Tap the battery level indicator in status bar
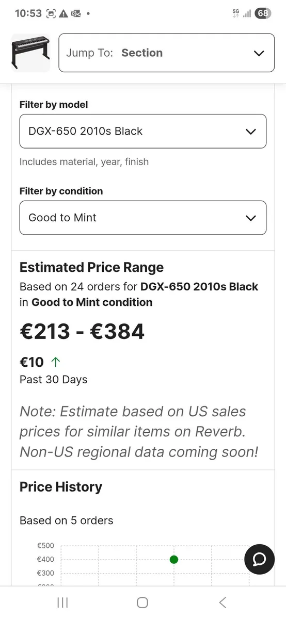This screenshot has width=286, height=619. coord(263,13)
